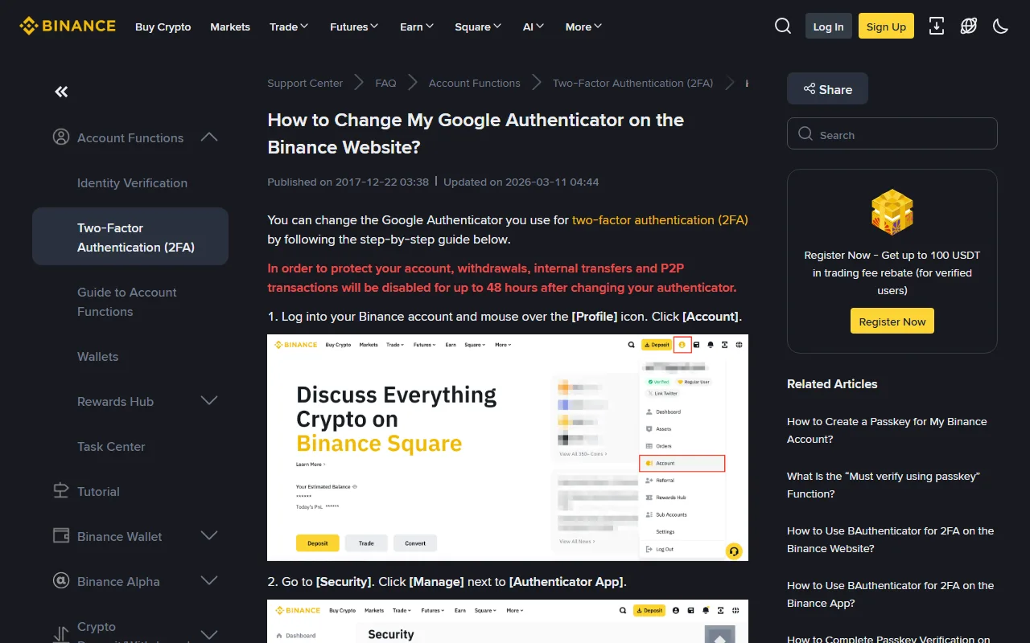Open the header search magnifier icon
This screenshot has width=1030, height=643.
point(783,27)
